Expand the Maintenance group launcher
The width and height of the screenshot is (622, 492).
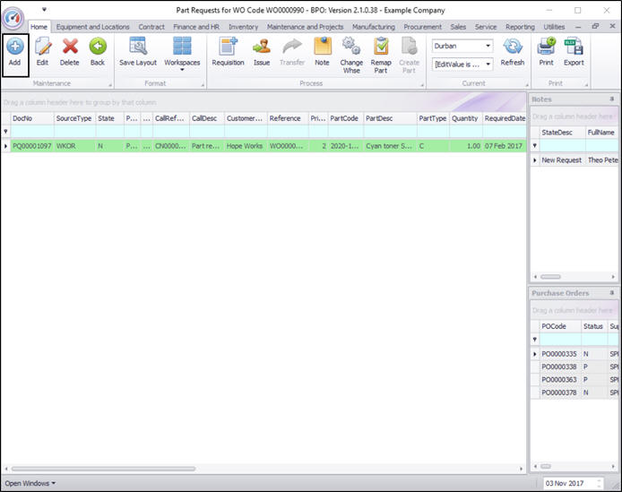(110, 84)
